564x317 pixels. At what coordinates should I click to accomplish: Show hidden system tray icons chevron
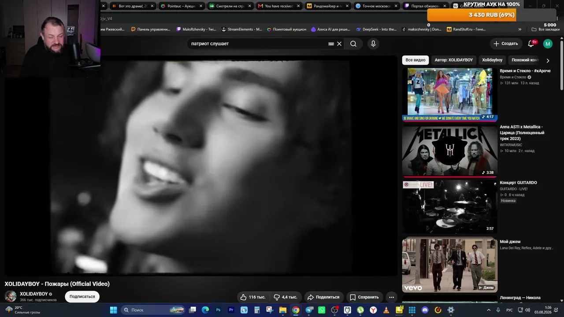click(489, 310)
